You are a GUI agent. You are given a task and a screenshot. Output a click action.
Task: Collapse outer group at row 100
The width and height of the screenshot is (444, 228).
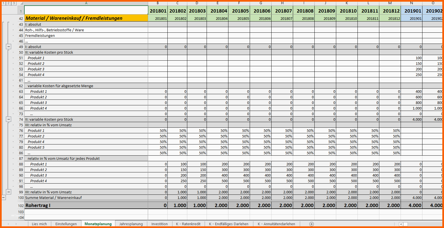(4, 198)
